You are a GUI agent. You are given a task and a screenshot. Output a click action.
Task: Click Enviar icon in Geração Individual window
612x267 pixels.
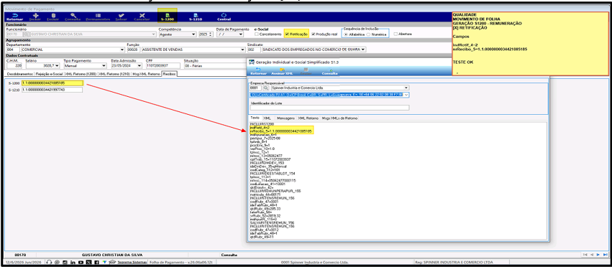pyautogui.click(x=306, y=71)
